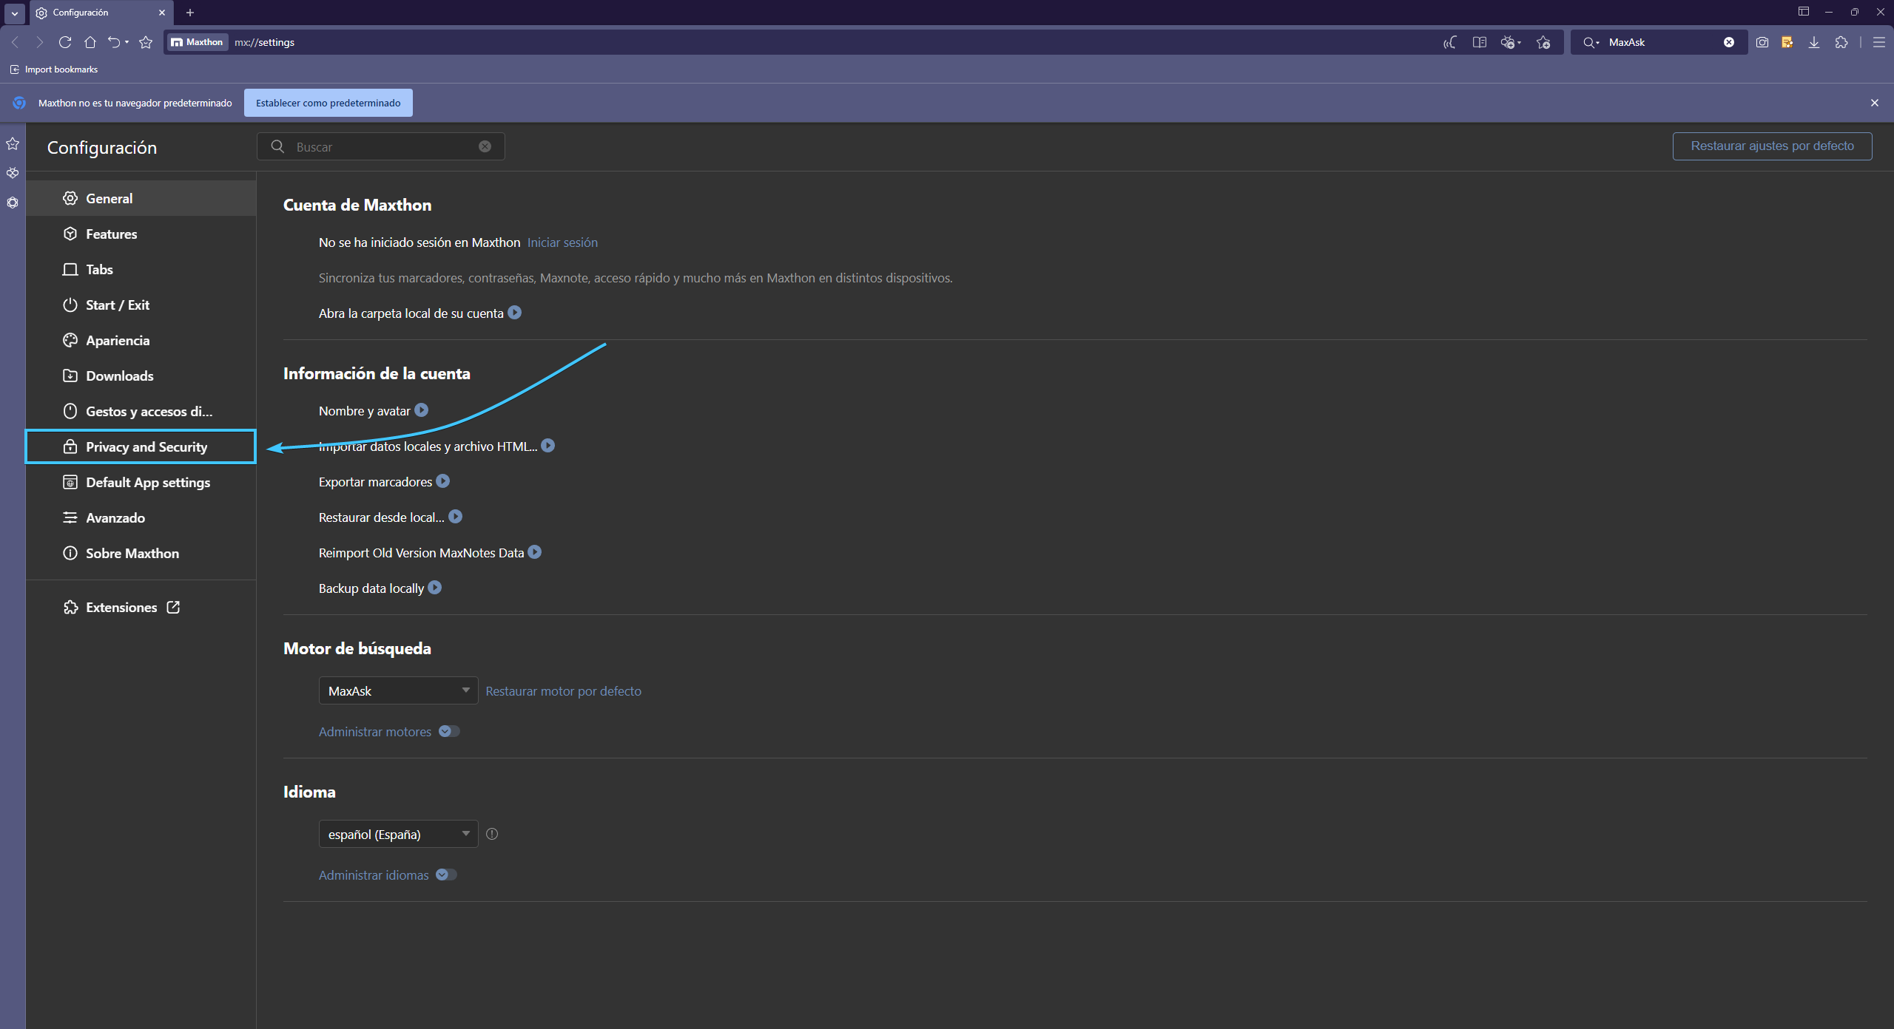Screen dimensions: 1894x1029
Task: Open Apariencia settings
Action: tap(141, 340)
